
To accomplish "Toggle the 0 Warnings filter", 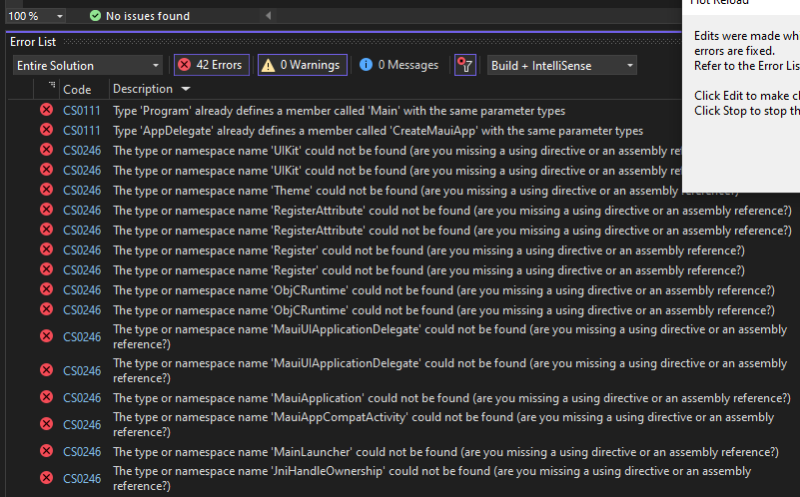I will [x=302, y=65].
